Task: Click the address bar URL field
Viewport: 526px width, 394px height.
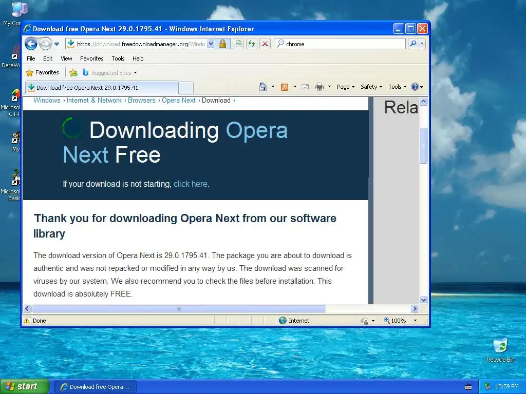Action: (x=136, y=44)
